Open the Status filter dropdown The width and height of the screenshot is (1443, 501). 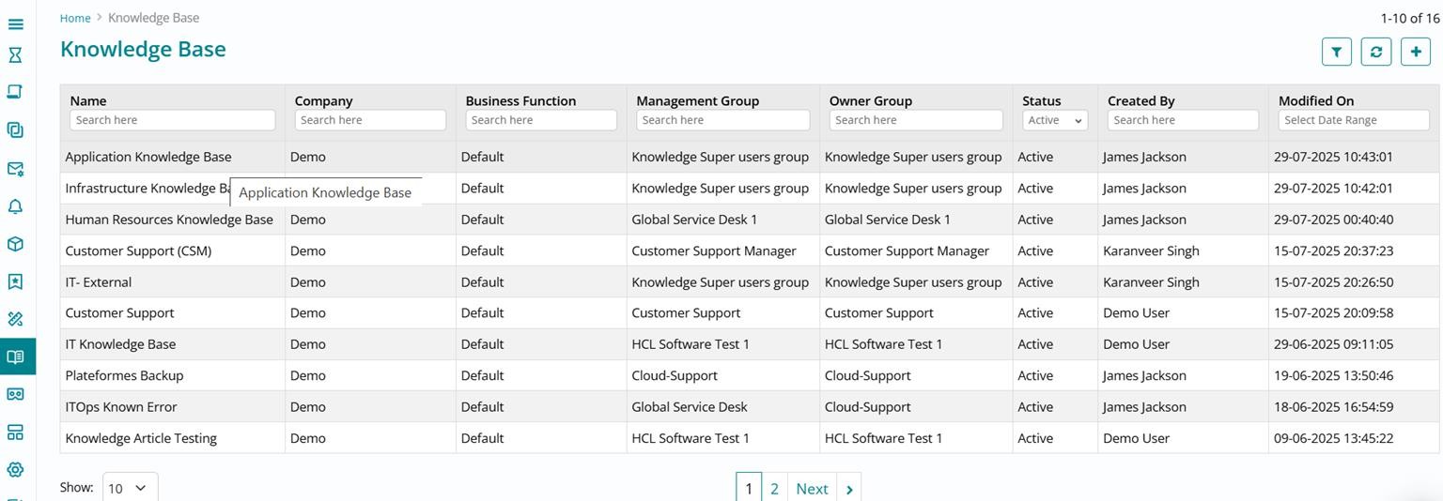(1054, 120)
